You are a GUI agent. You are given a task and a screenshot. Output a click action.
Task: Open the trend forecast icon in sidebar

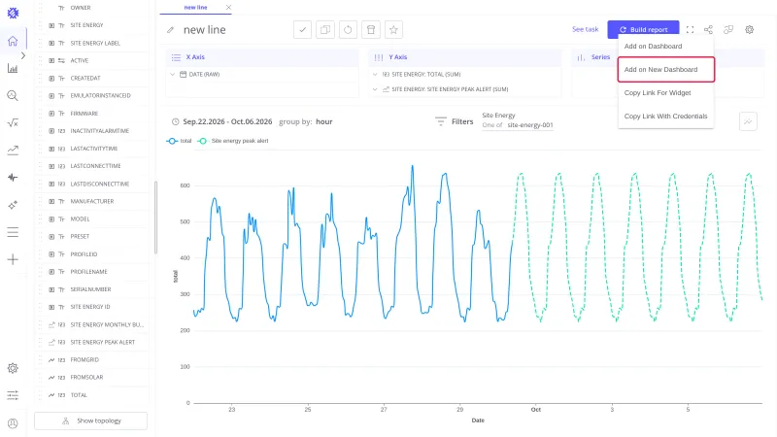[13, 151]
